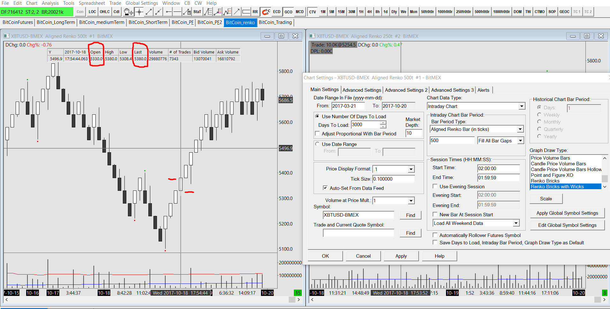Click the Days To Load spinner arrows
Screen dimensions: 610x309
pos(383,125)
